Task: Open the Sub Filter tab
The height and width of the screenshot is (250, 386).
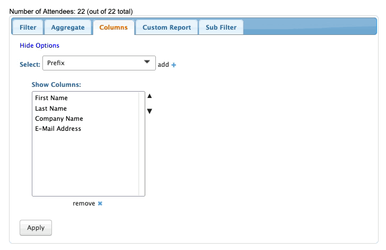Action: pyautogui.click(x=221, y=28)
